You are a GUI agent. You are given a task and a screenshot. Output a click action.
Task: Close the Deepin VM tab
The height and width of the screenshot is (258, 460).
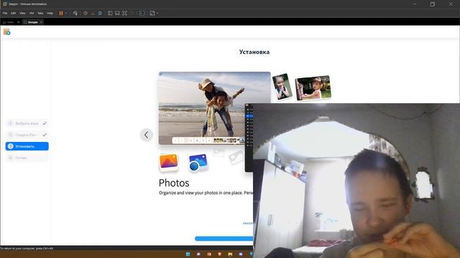coord(41,22)
